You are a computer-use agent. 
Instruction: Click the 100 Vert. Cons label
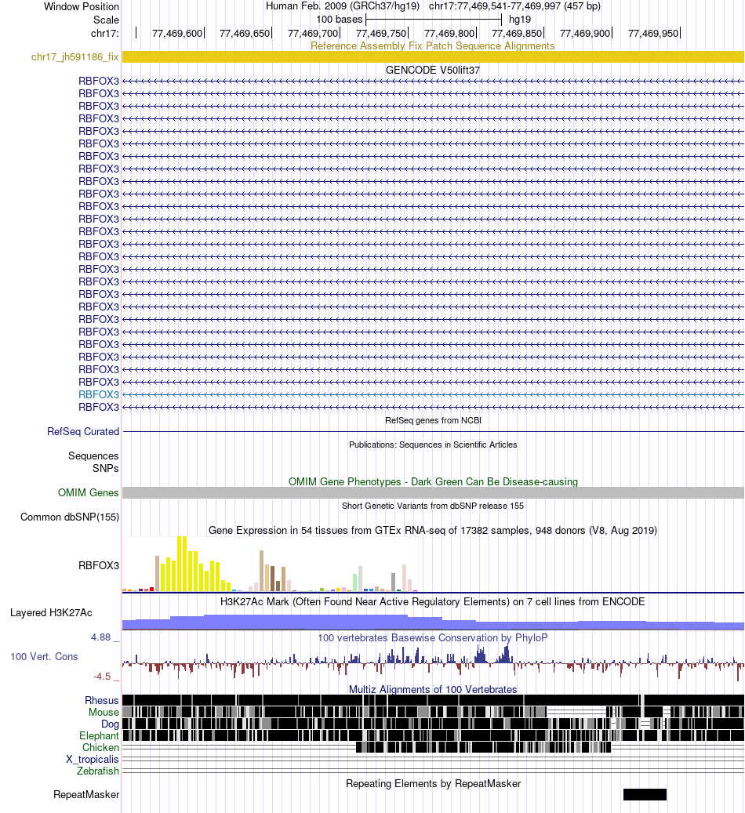tap(44, 656)
